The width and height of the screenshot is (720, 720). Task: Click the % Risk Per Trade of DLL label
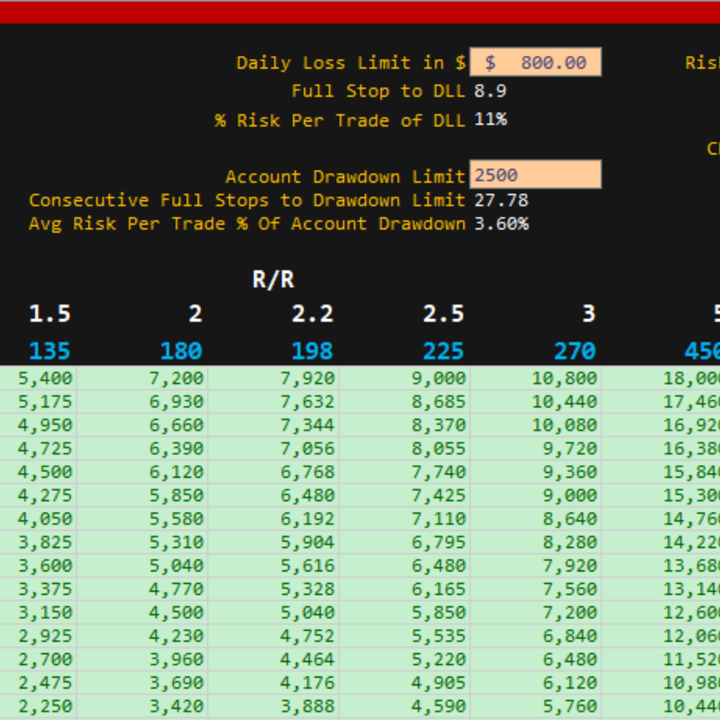[340, 121]
